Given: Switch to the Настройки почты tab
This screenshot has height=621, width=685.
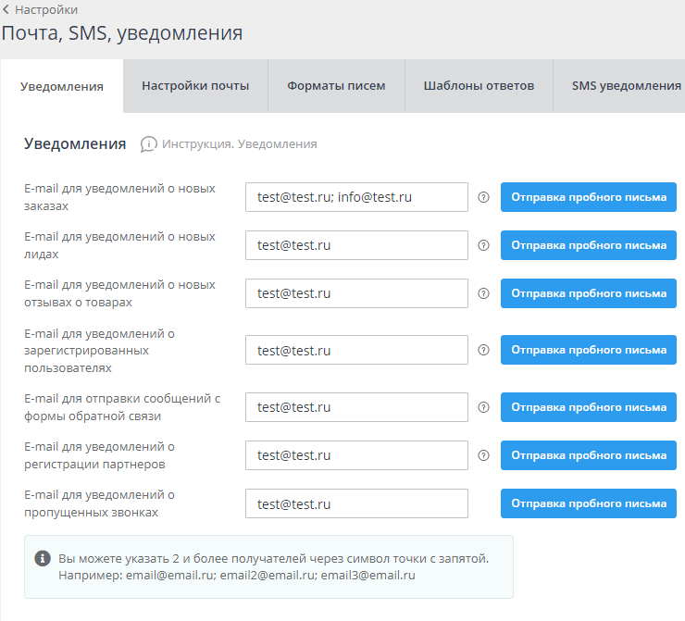Looking at the screenshot, I should point(195,86).
